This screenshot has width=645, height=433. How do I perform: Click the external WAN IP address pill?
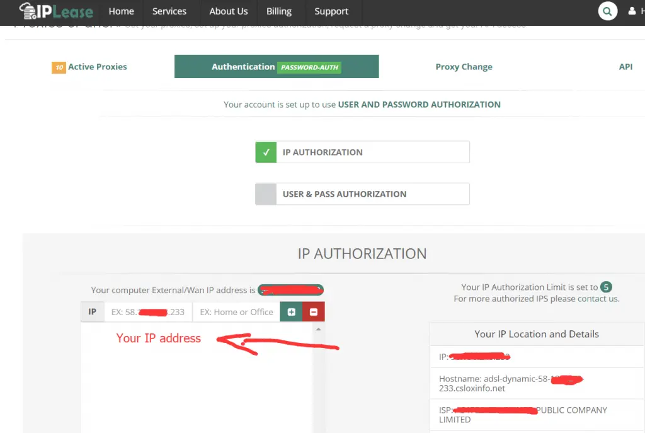click(x=291, y=290)
